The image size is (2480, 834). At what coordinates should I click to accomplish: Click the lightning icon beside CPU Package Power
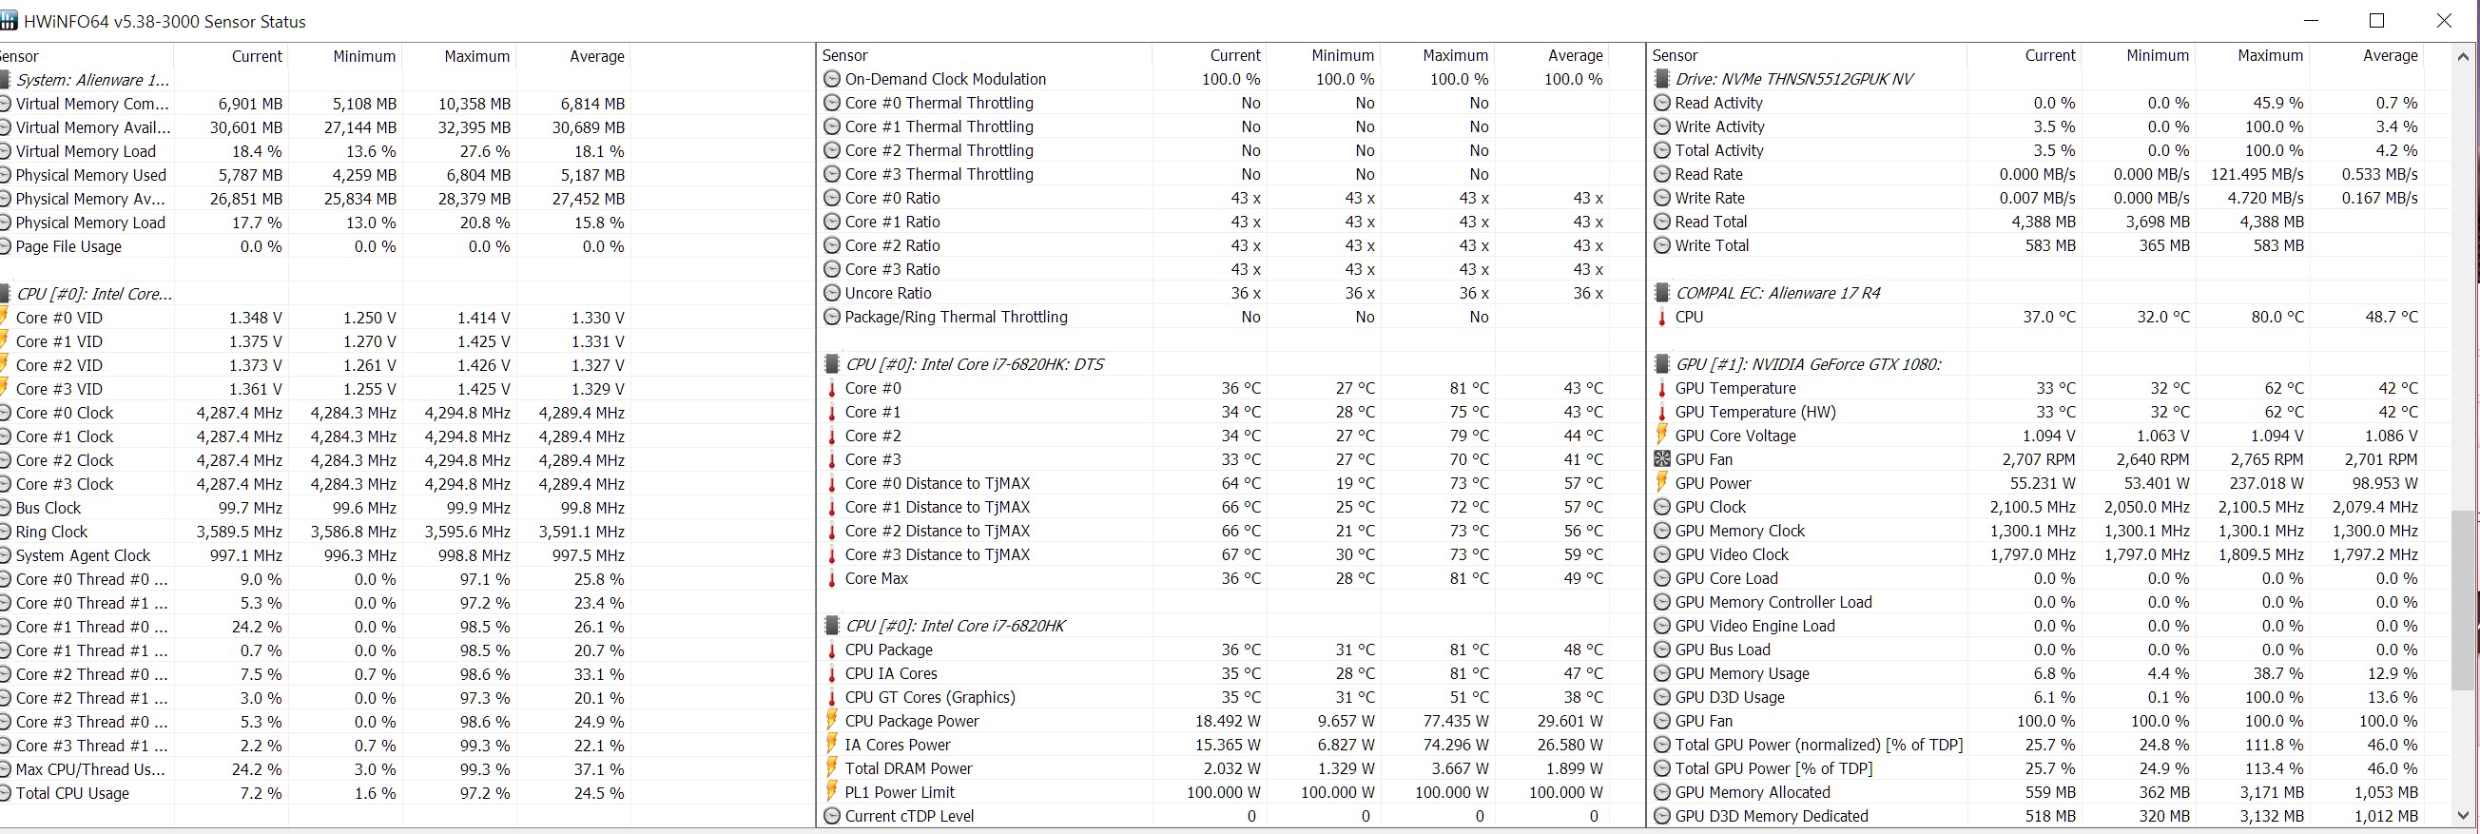tap(833, 721)
